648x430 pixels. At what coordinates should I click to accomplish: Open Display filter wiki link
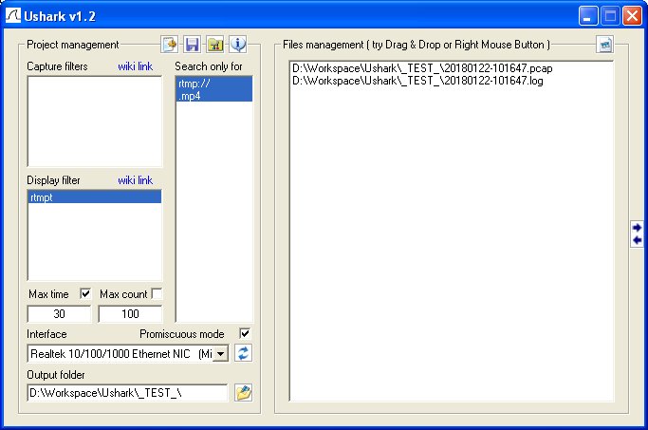coord(134,180)
